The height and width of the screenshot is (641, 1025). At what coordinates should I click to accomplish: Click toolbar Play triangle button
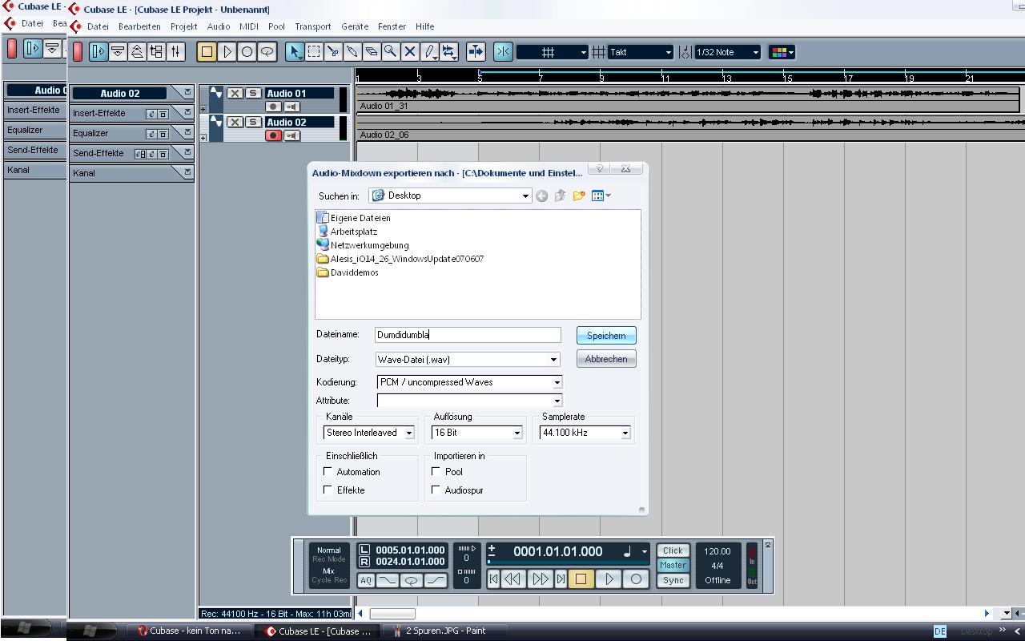227,52
